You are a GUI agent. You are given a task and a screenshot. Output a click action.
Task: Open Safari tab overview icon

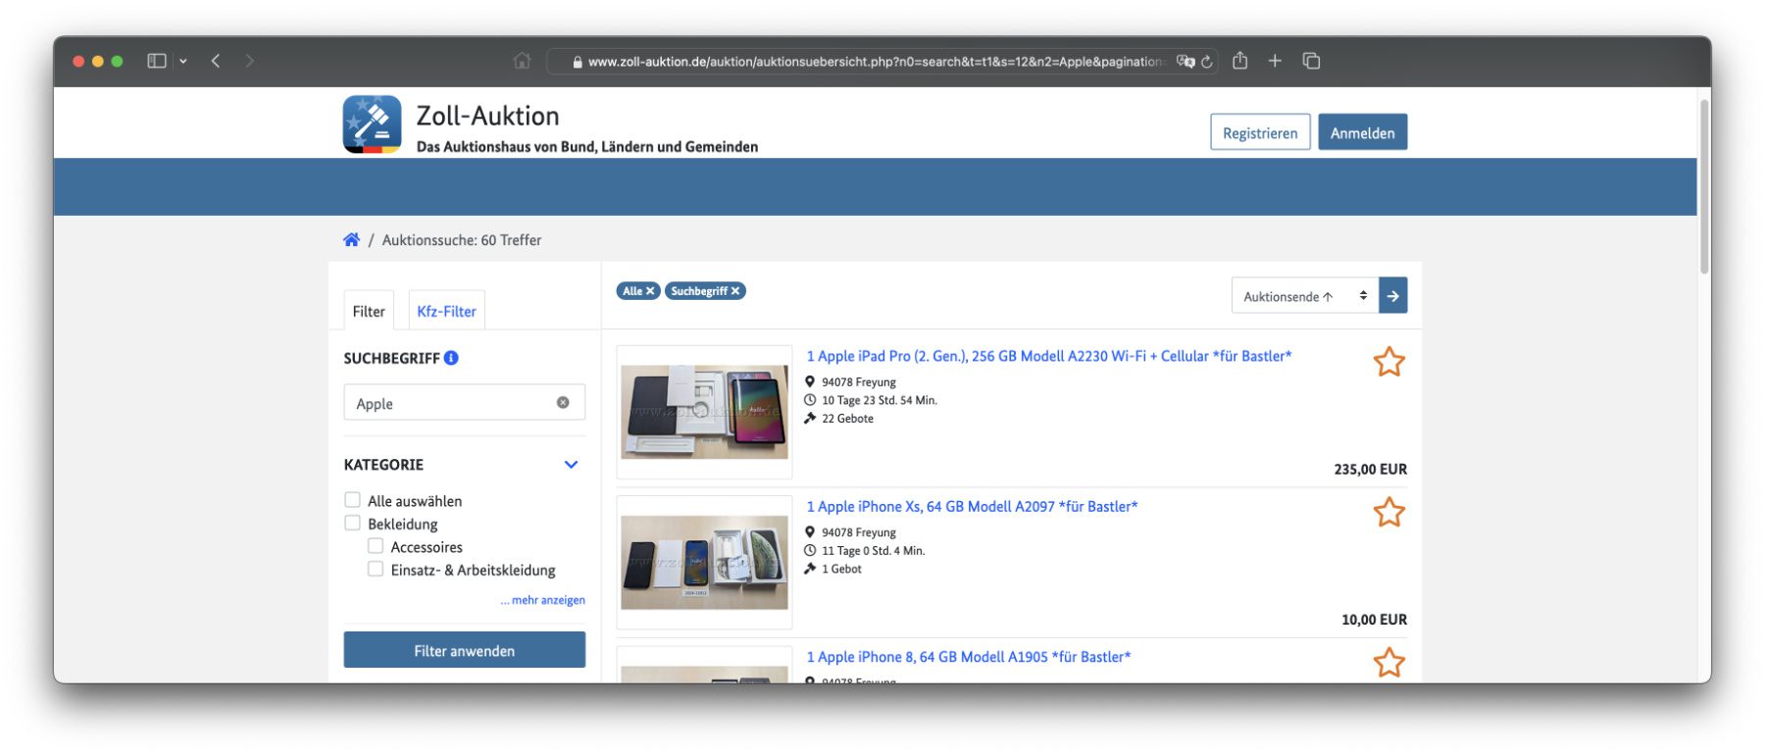coord(1311,61)
